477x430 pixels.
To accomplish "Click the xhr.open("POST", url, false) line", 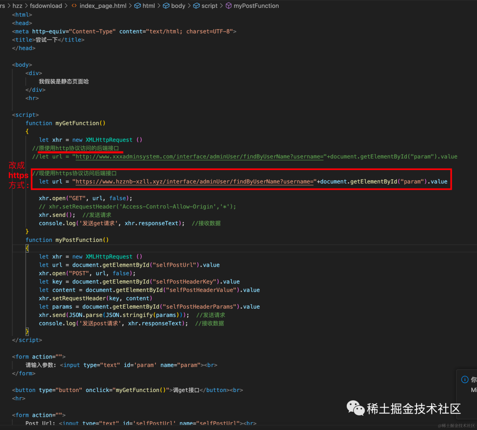I will tap(87, 273).
